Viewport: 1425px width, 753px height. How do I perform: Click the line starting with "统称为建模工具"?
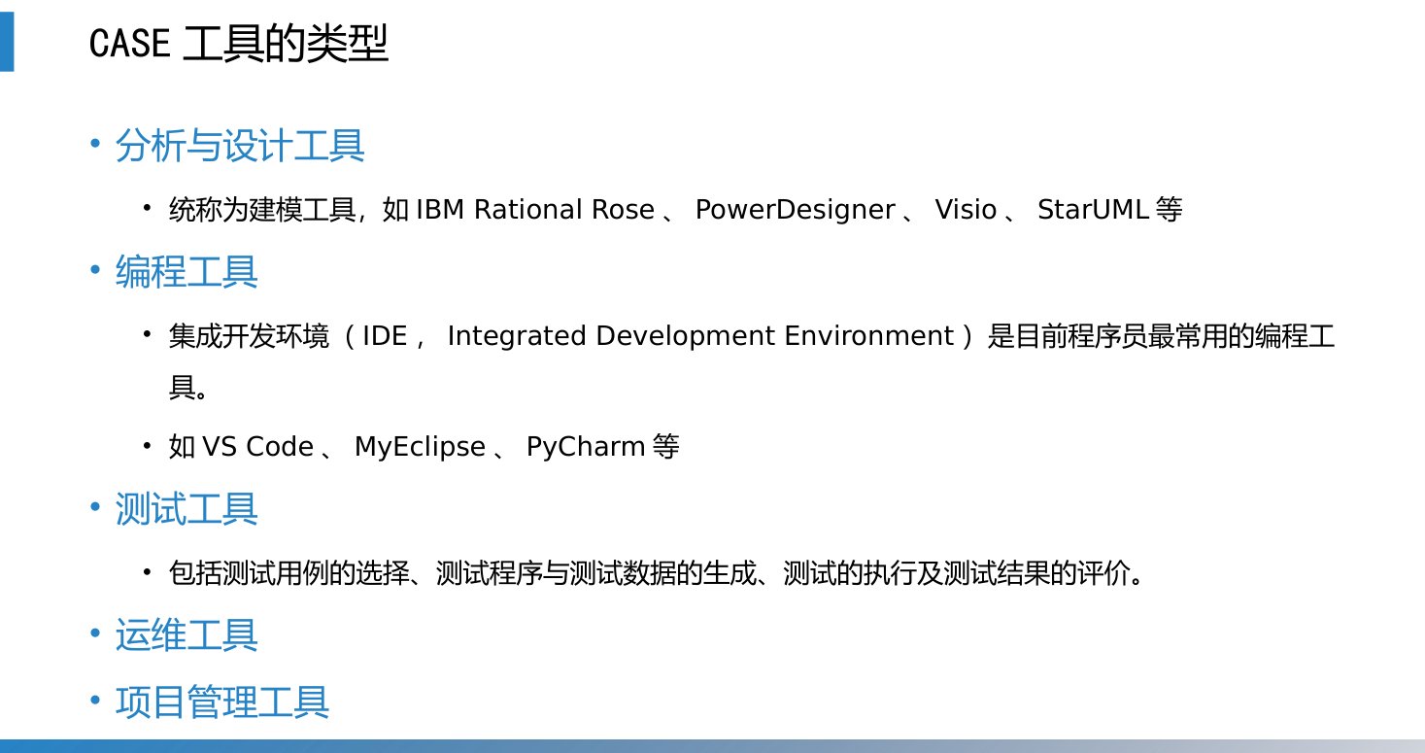pos(675,210)
